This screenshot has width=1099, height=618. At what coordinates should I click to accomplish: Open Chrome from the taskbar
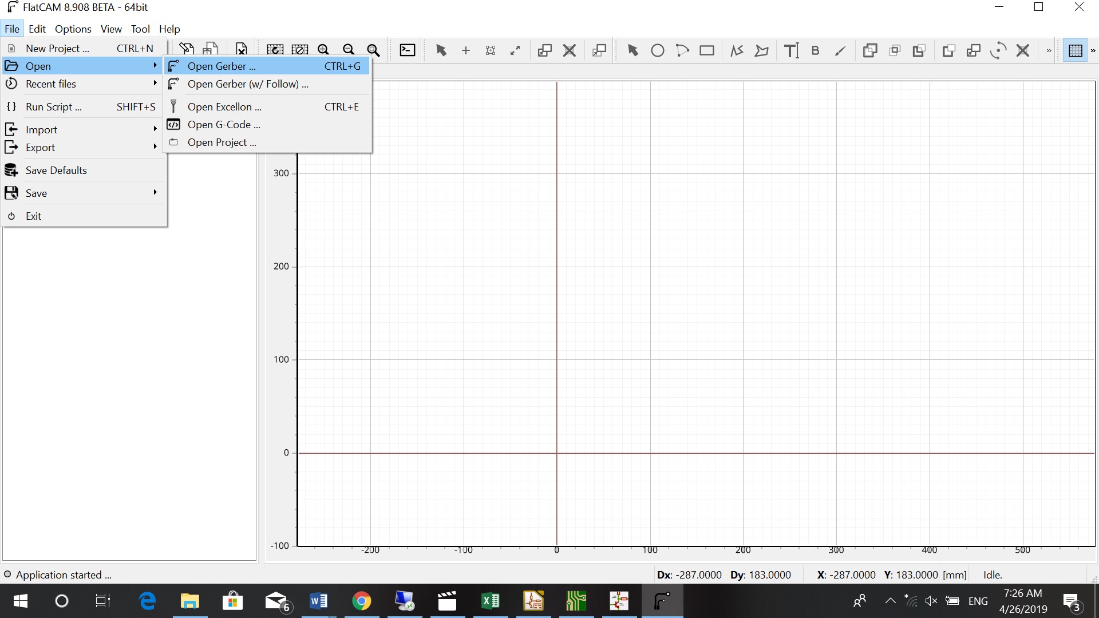click(x=361, y=601)
